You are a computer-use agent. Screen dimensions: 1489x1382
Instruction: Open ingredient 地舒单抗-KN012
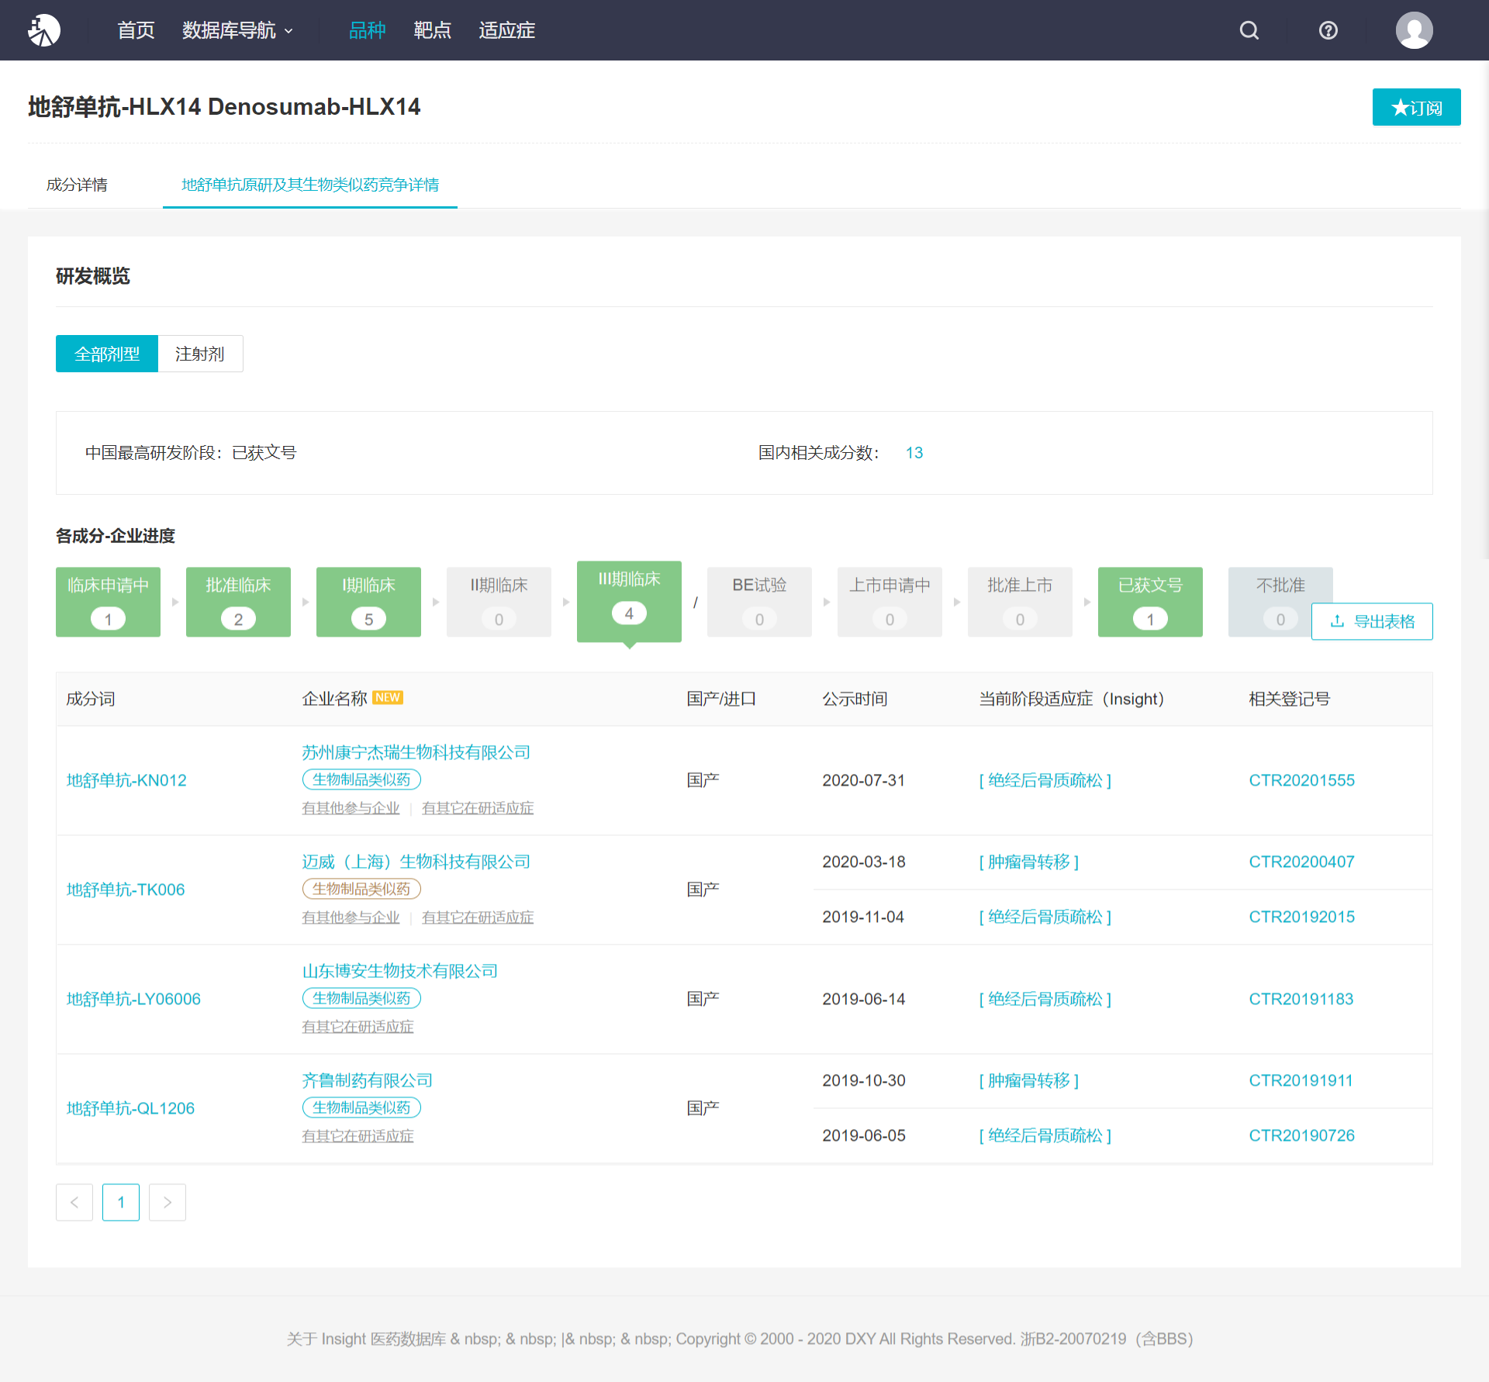(126, 780)
